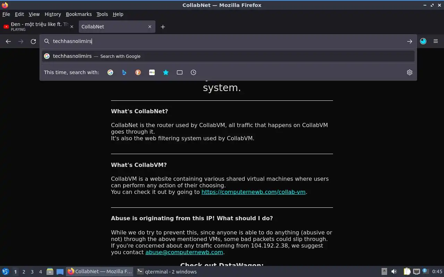This screenshot has width=444, height=277.
Task: Open the Edit menu
Action: point(19,14)
